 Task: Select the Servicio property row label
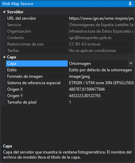[x=37, y=25]
